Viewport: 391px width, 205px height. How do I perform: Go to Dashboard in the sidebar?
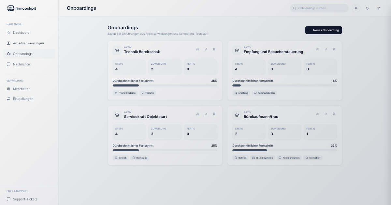pyautogui.click(x=21, y=33)
